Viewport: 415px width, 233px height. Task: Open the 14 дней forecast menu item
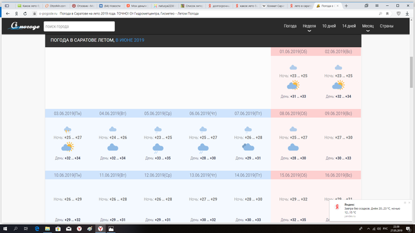(349, 26)
